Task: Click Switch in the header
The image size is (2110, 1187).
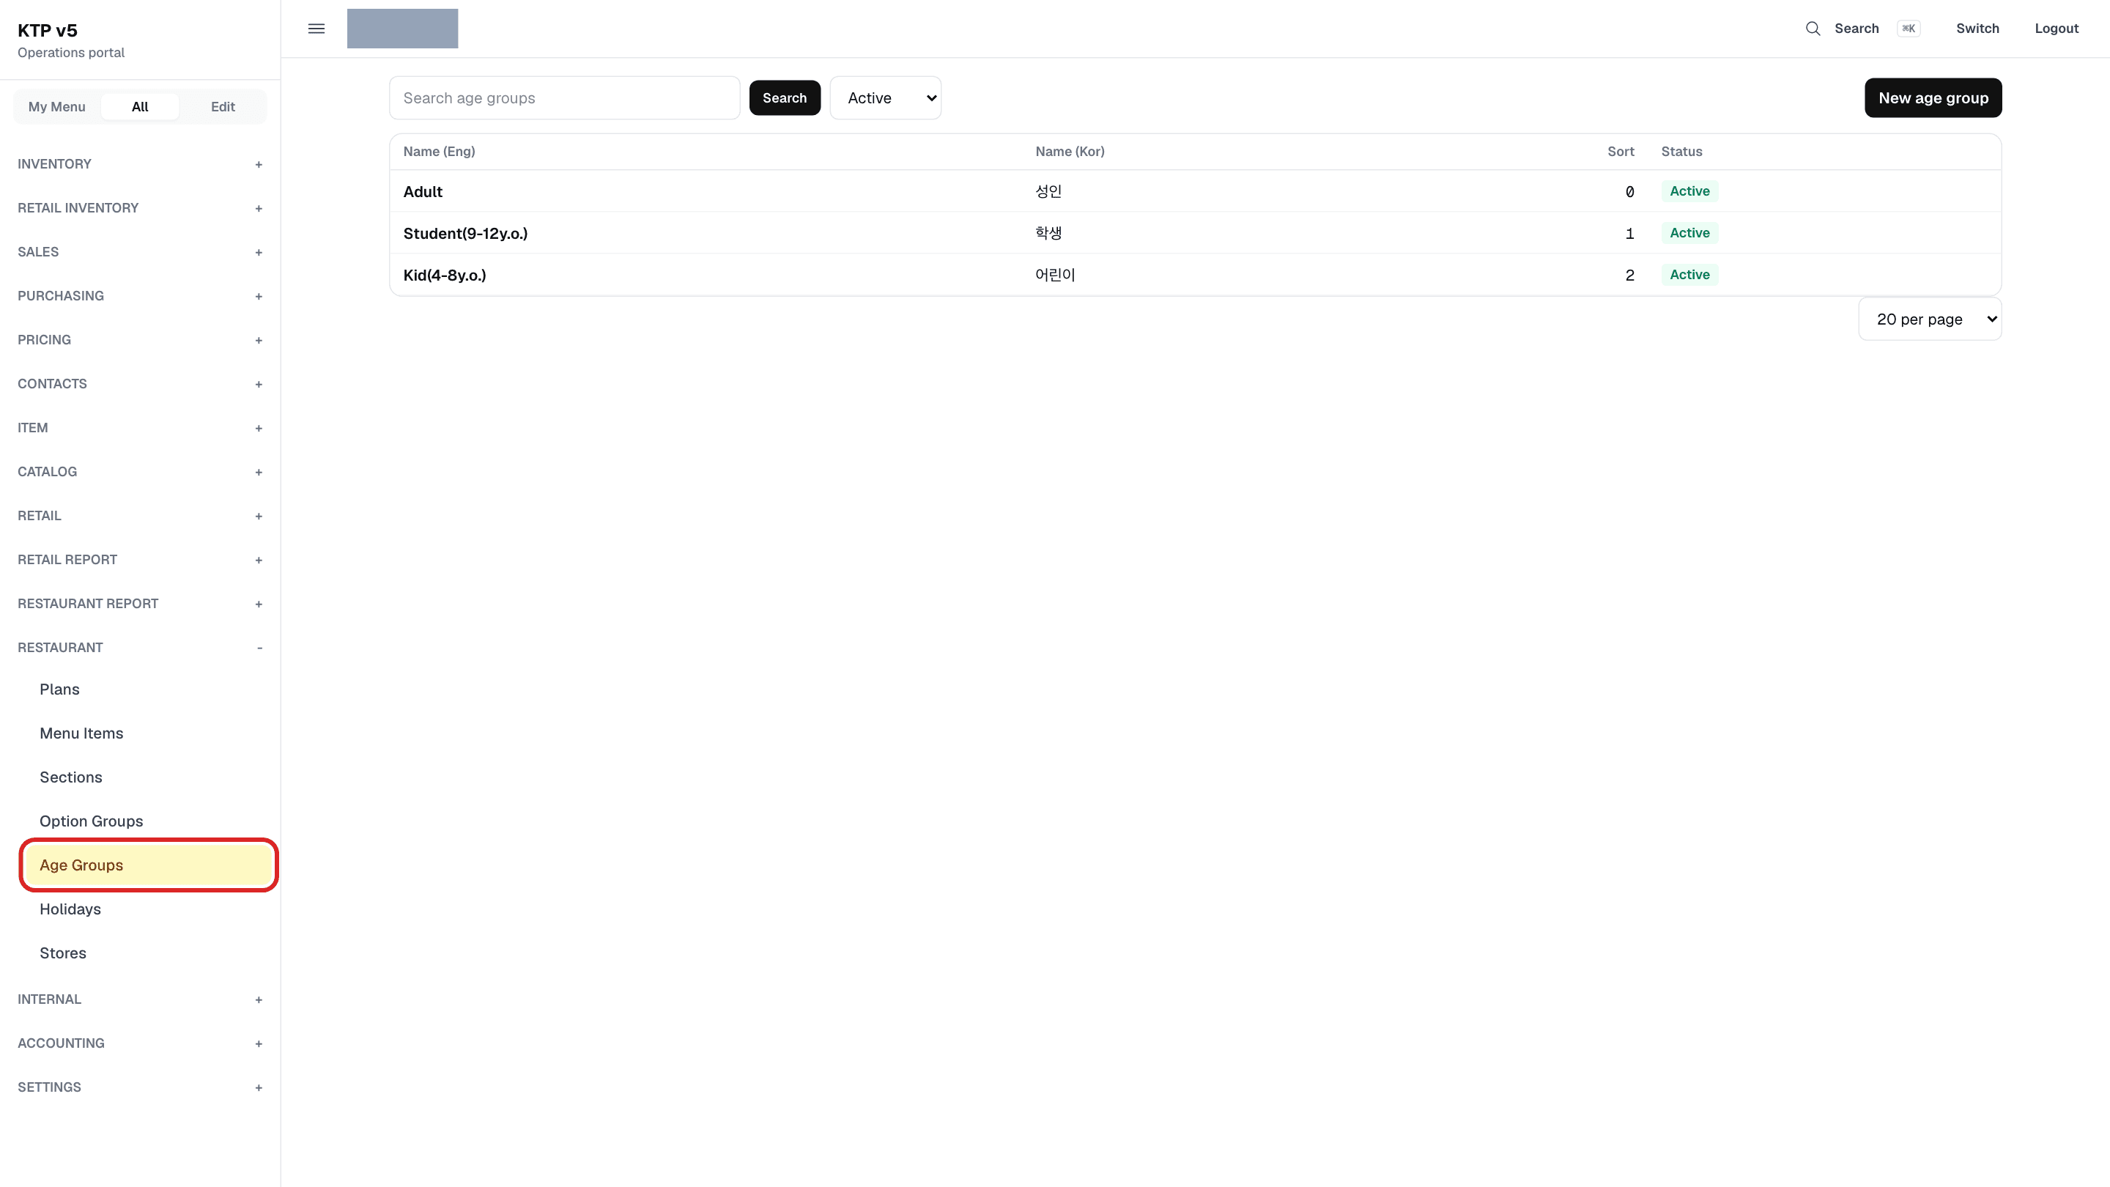Action: click(x=1977, y=29)
